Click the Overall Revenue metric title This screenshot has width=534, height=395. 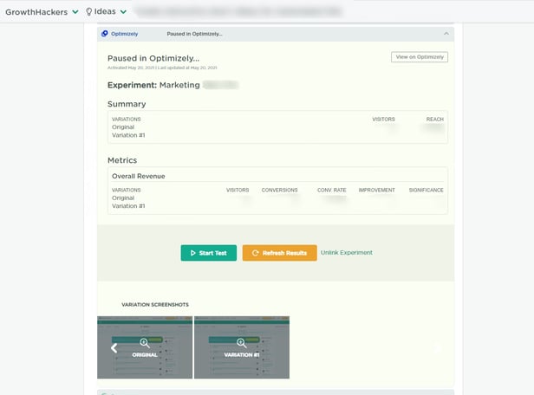pos(139,176)
